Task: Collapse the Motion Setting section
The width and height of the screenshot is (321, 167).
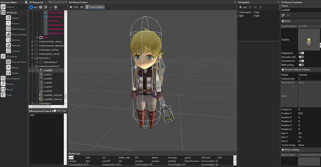Action: pyautogui.click(x=283, y=150)
